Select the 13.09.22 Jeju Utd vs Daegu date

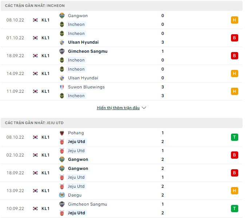pos(15,191)
